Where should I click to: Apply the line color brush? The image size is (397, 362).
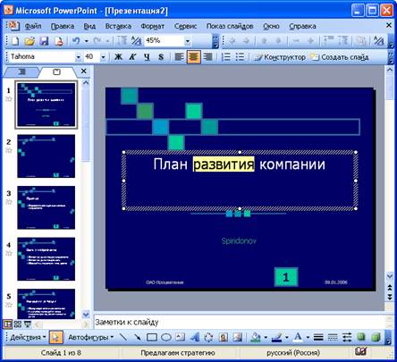(276, 337)
